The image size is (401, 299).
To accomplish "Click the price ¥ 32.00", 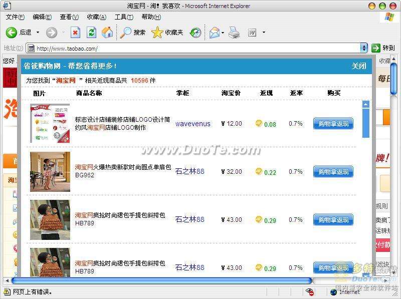I will coord(232,171).
